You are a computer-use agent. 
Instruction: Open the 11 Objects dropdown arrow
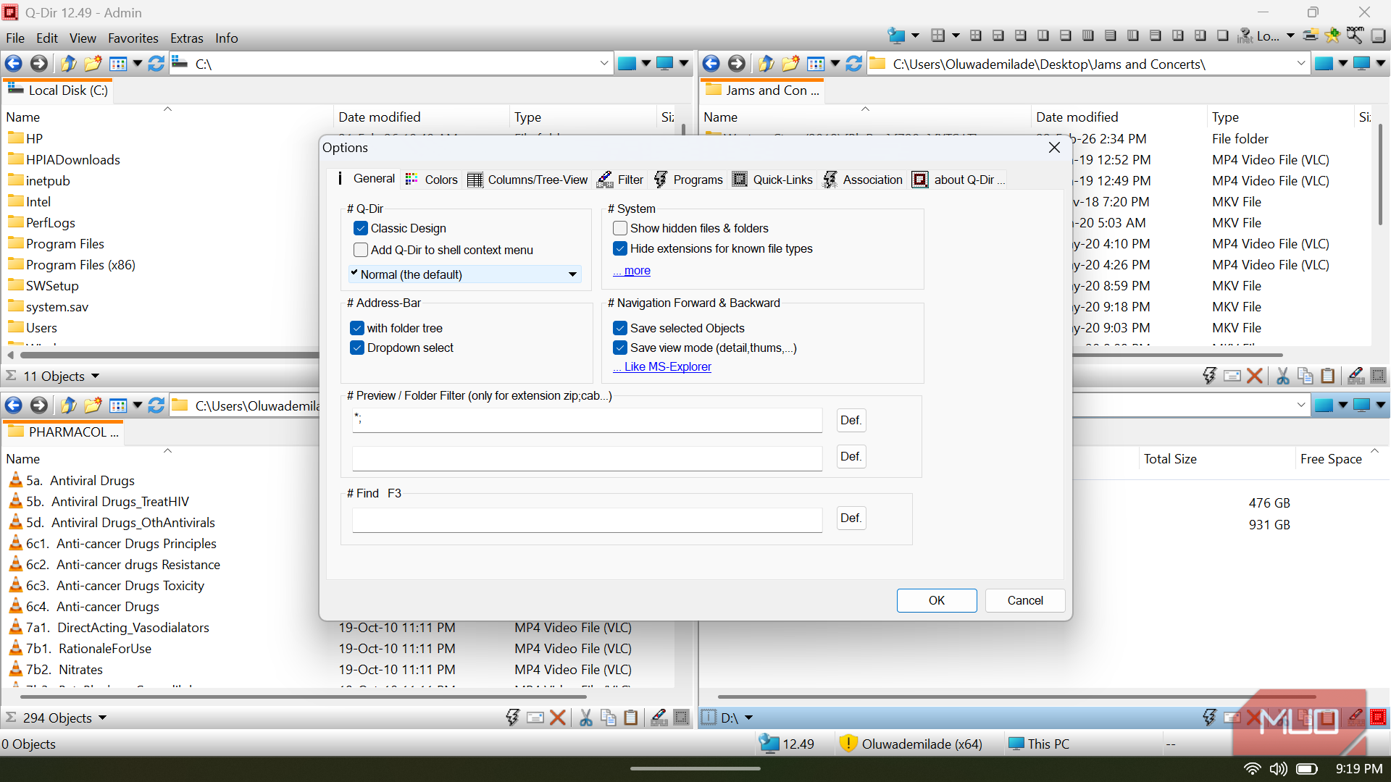pos(95,376)
